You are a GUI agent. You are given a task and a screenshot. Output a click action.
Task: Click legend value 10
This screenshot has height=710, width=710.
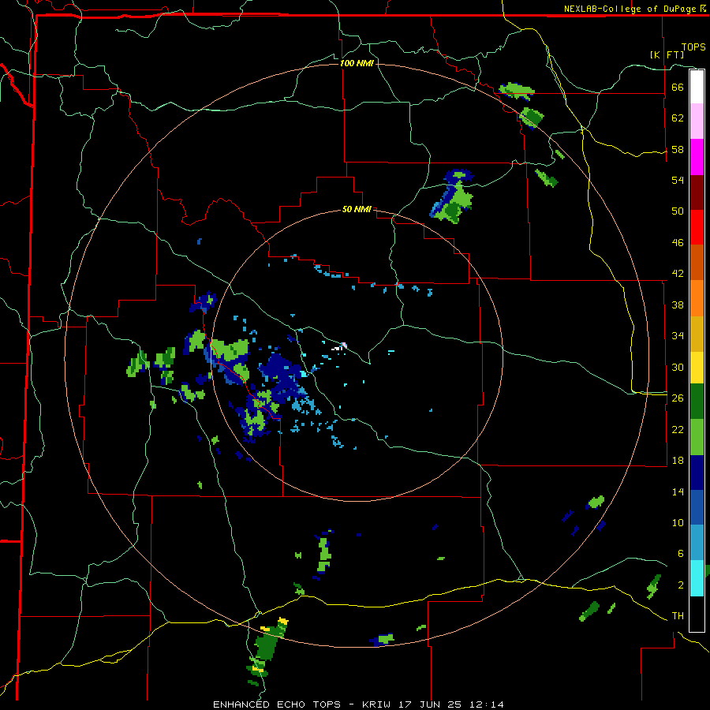click(x=678, y=522)
